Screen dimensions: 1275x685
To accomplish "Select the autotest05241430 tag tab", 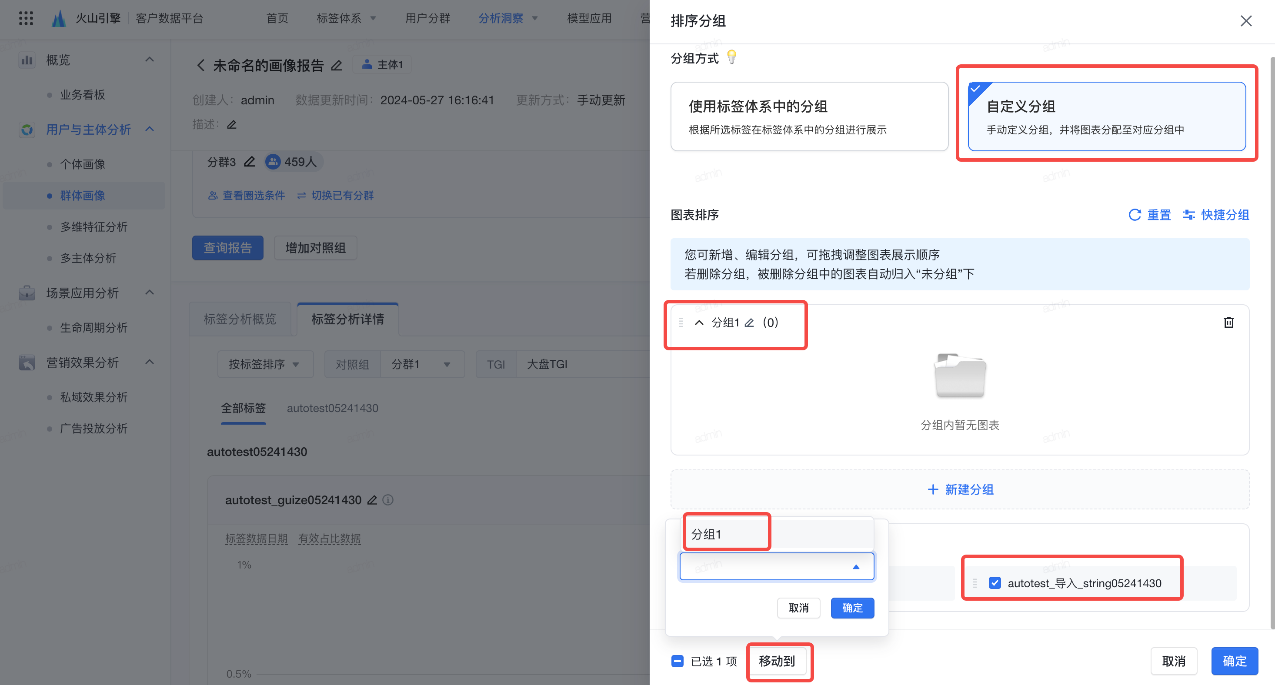I will click(x=333, y=408).
